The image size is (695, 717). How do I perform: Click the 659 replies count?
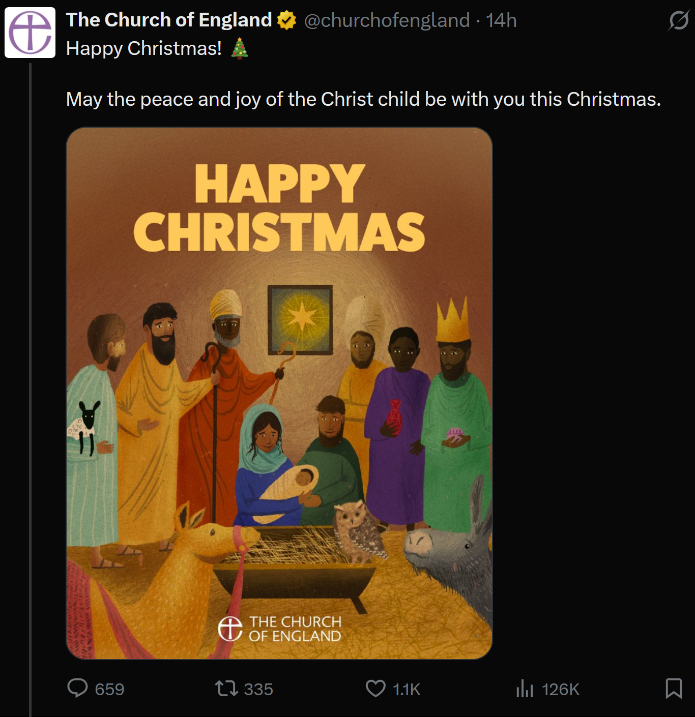click(109, 689)
